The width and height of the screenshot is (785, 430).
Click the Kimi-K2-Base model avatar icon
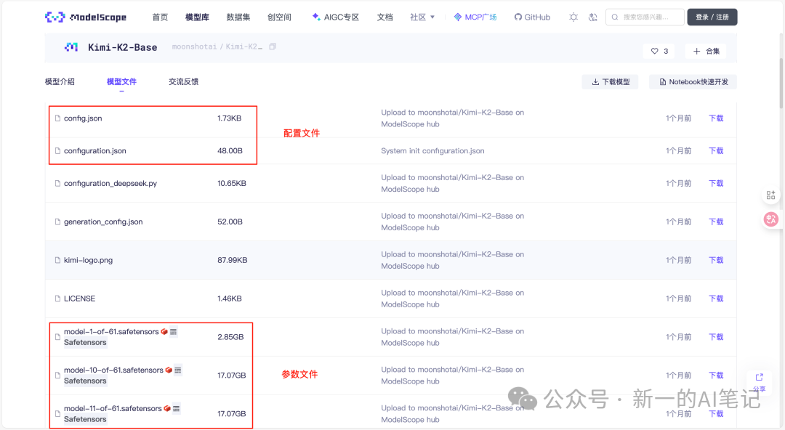coord(71,47)
